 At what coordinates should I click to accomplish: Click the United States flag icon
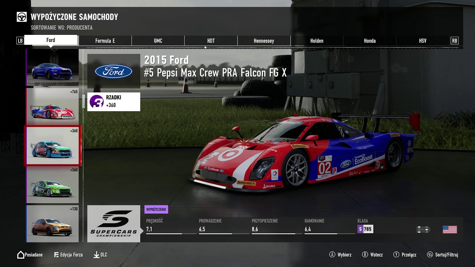450,230
